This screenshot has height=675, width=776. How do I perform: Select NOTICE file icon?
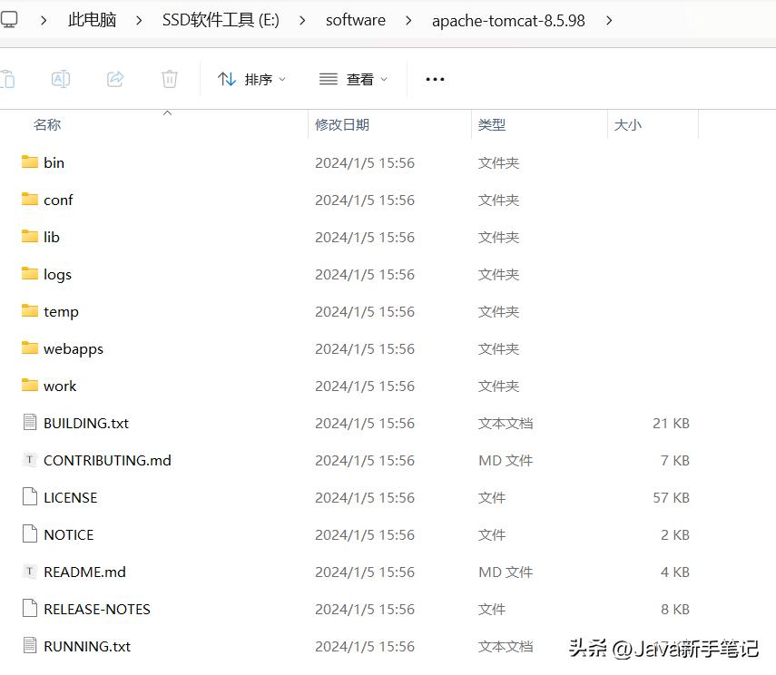(x=30, y=534)
